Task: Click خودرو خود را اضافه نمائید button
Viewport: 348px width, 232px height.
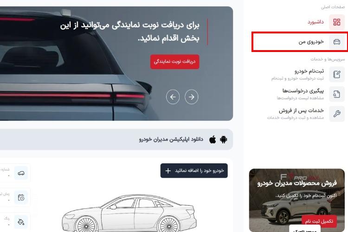Action: (194, 170)
